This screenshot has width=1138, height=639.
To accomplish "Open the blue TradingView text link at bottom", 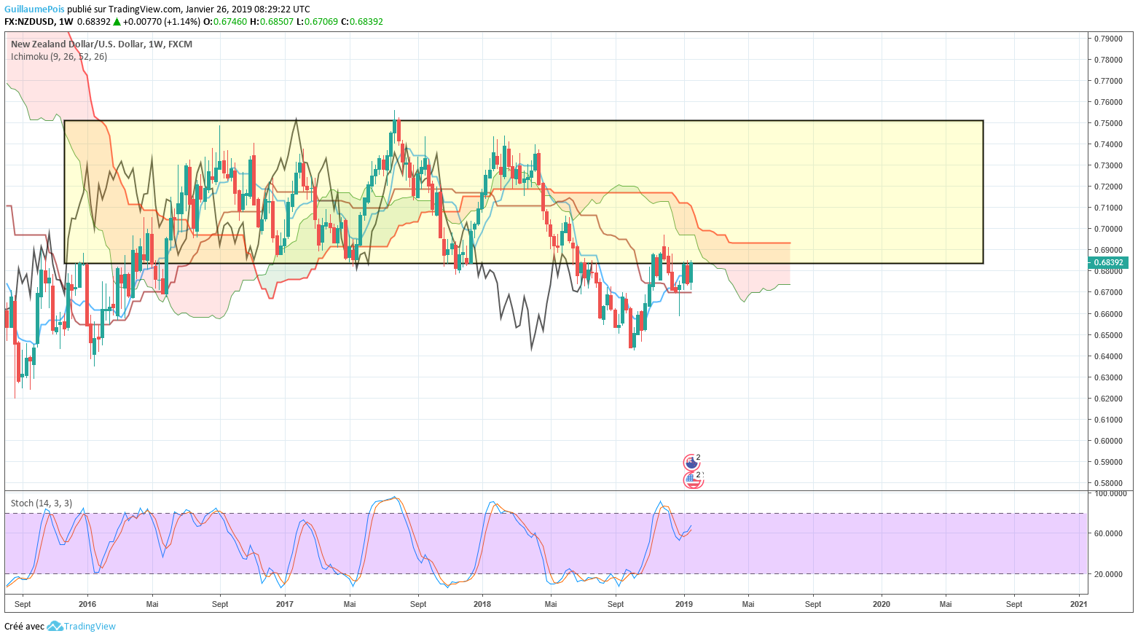I will pyautogui.click(x=90, y=627).
